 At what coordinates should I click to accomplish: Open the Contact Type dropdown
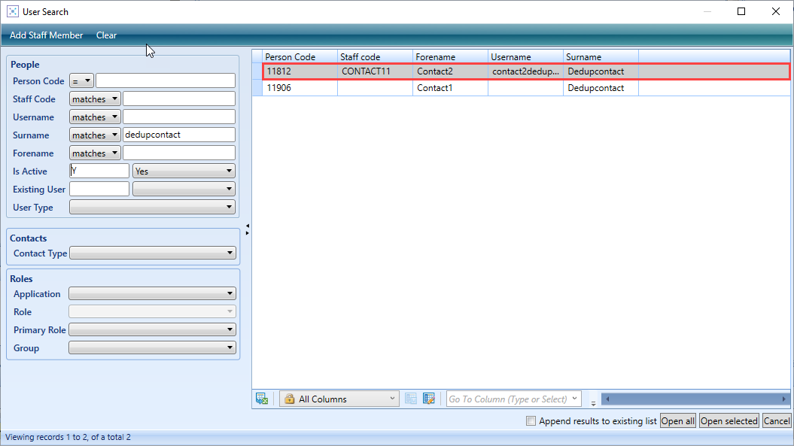(x=152, y=253)
